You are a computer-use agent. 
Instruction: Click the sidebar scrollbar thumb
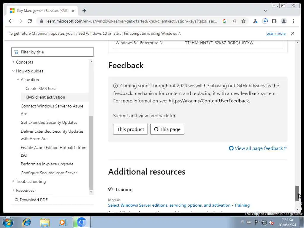91,153
